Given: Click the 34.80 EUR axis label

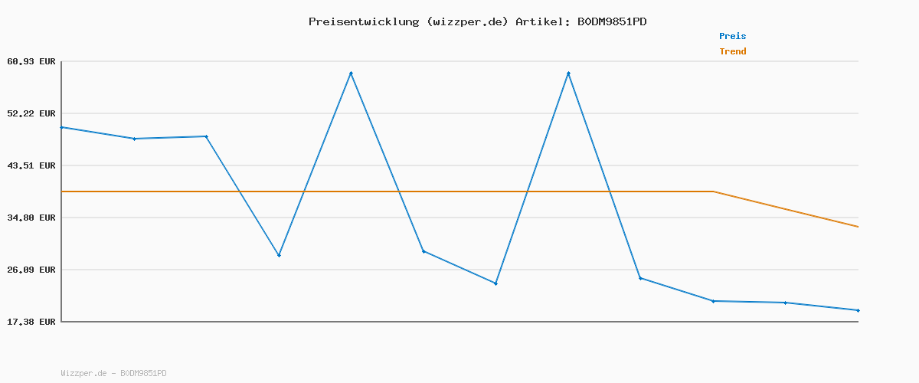Looking at the screenshot, I should (x=31, y=218).
